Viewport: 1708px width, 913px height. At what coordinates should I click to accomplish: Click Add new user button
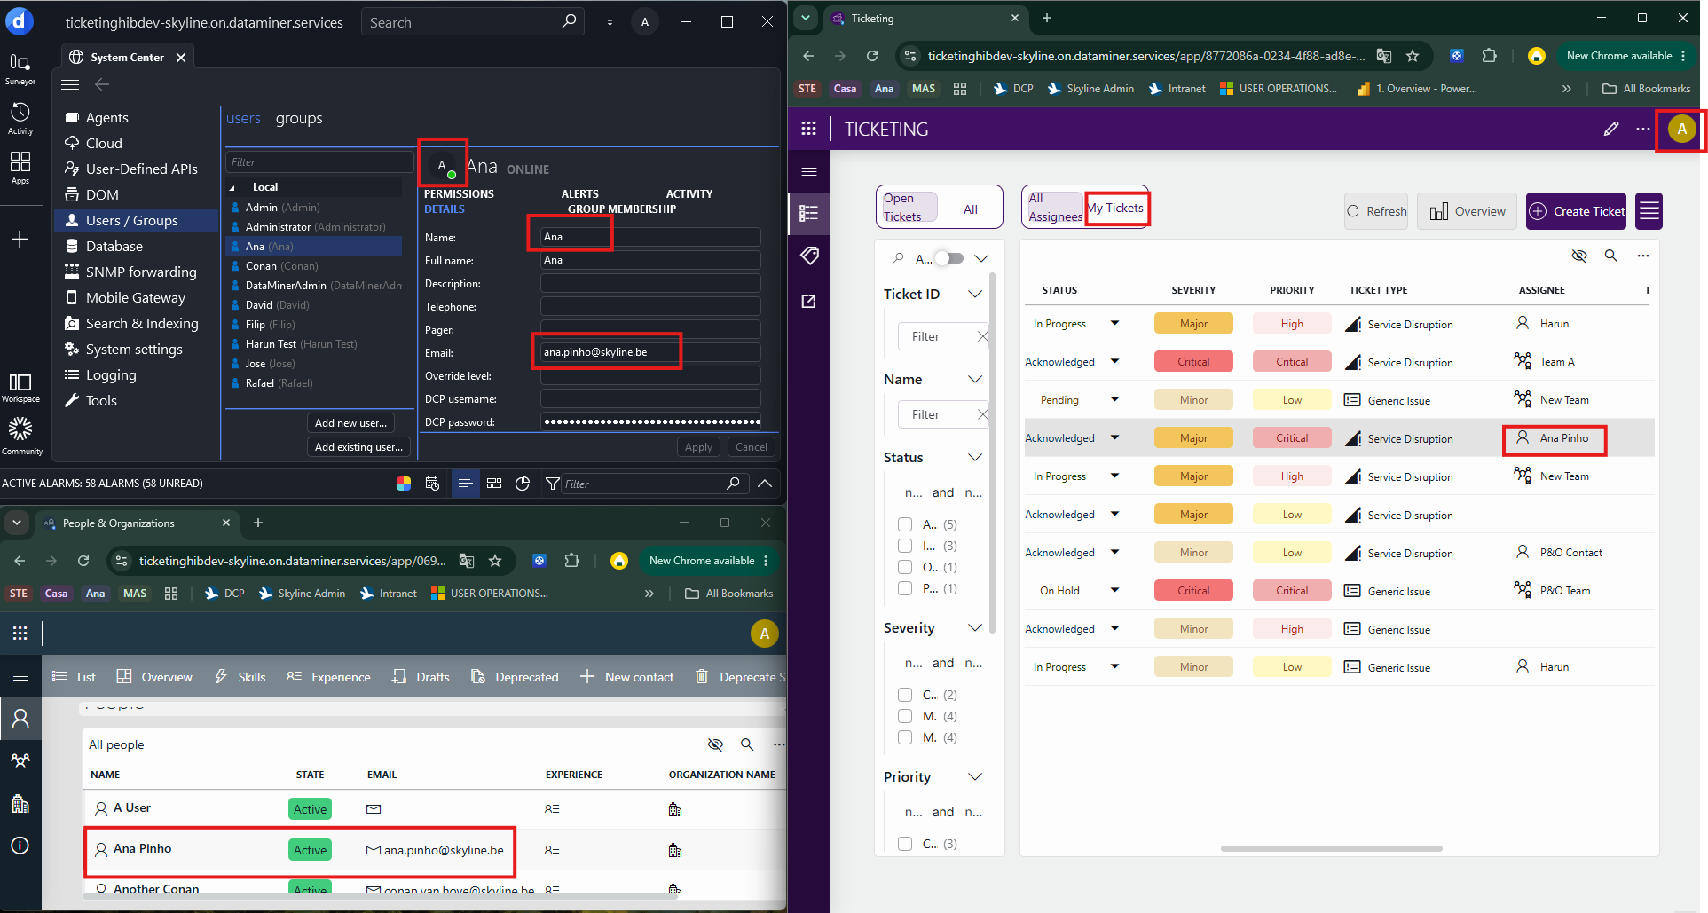tap(350, 423)
